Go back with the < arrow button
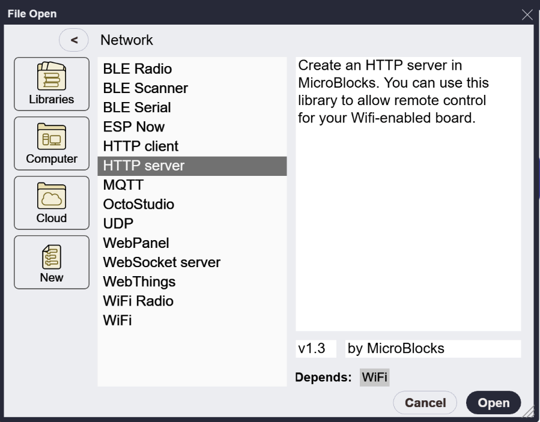This screenshot has width=540, height=422. pyautogui.click(x=74, y=40)
